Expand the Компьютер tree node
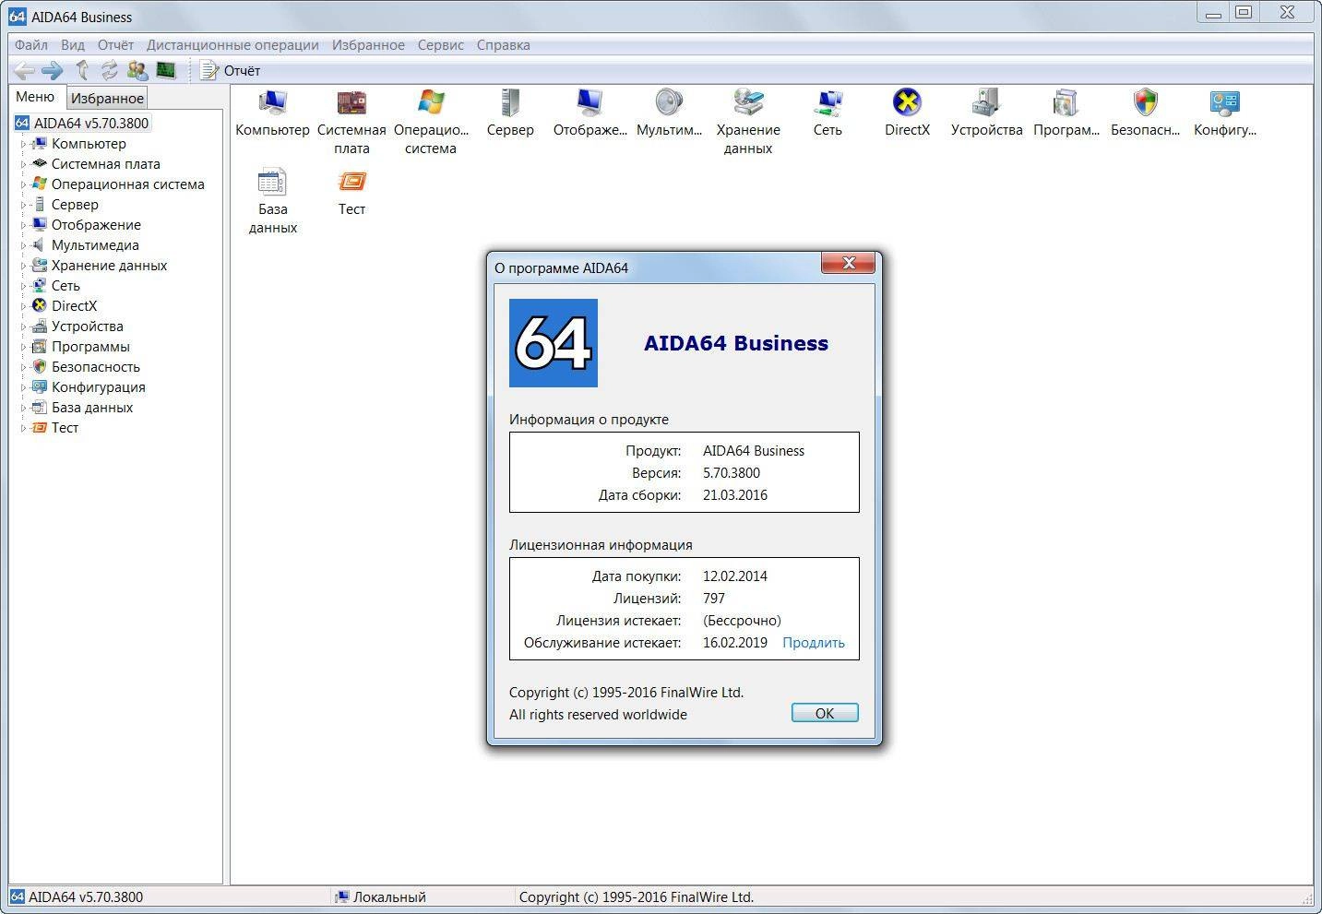The image size is (1322, 914). point(24,144)
